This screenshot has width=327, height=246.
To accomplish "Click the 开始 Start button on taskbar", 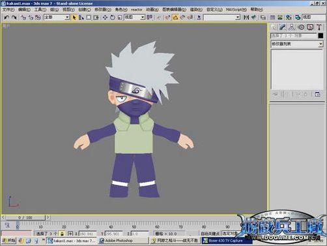I will click(8, 241).
